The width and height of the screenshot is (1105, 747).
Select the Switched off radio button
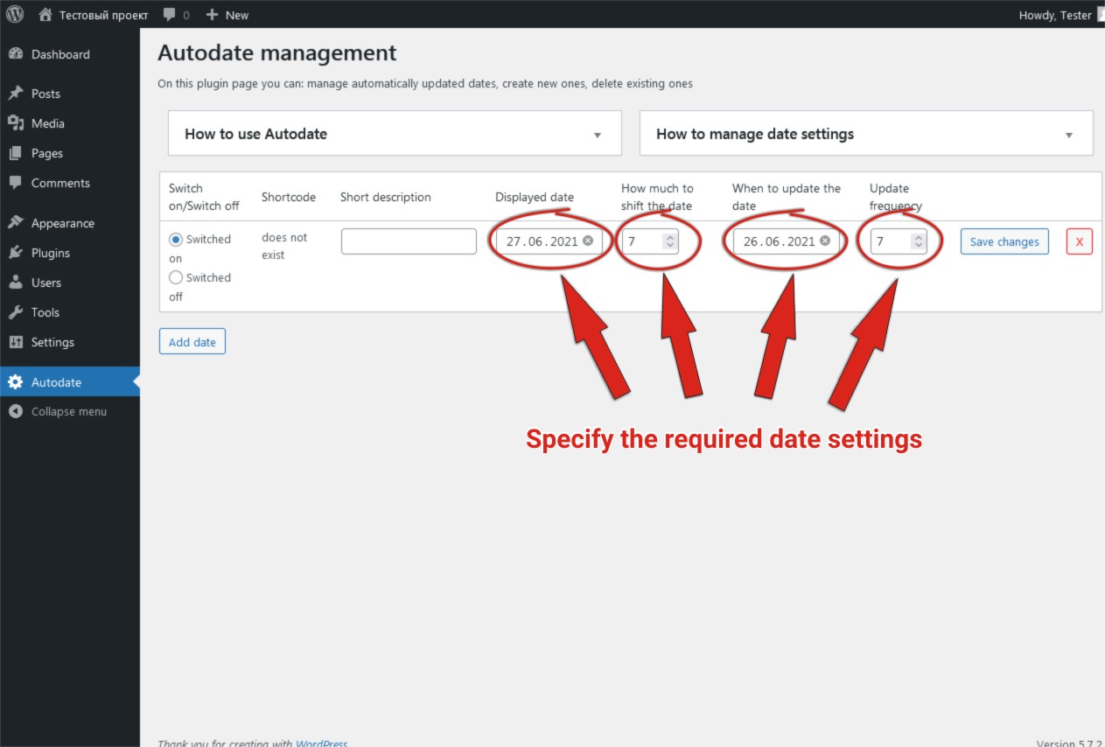pos(176,277)
